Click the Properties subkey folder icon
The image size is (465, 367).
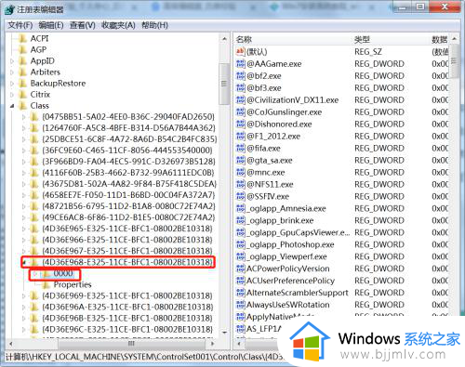point(46,284)
